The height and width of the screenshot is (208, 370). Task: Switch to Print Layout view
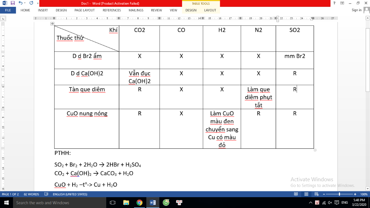pyautogui.click(x=306, y=194)
